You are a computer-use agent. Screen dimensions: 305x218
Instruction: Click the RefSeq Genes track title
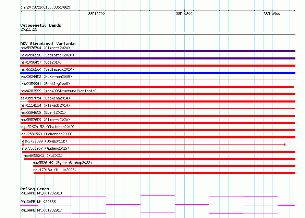point(35,189)
